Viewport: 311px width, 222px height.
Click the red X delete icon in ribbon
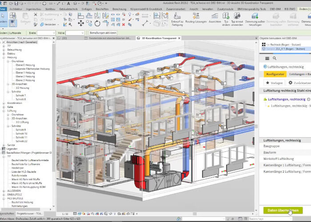point(124,24)
